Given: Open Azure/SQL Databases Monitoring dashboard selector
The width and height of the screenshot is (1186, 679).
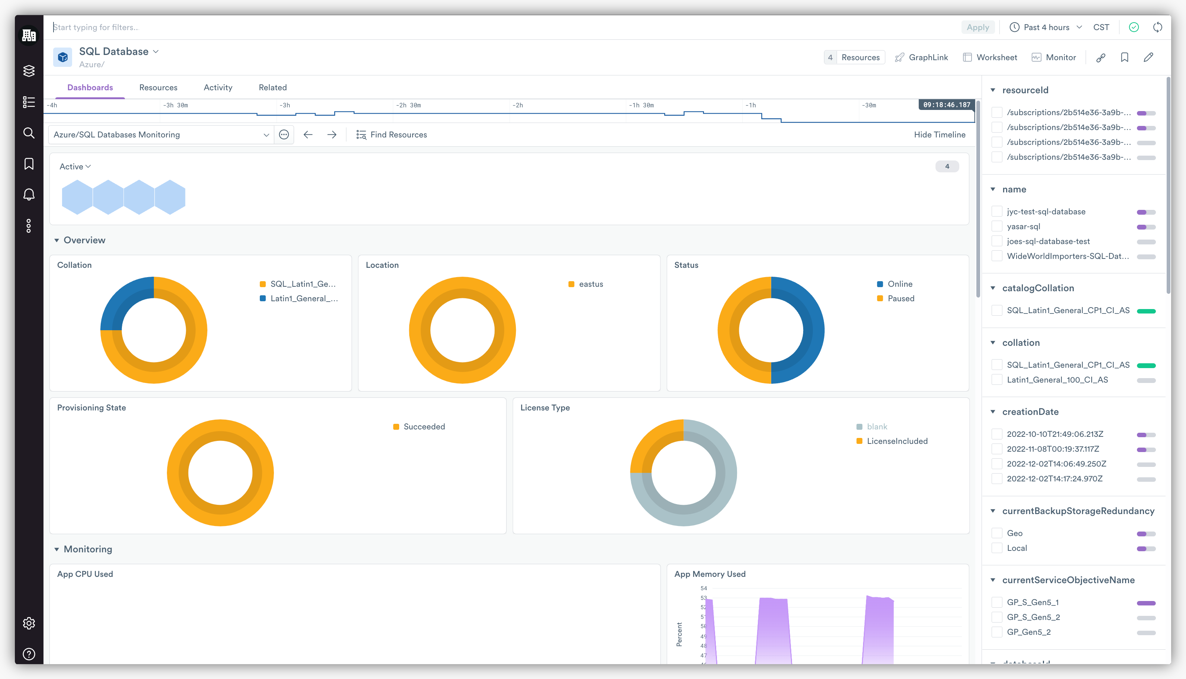Looking at the screenshot, I should click(161, 135).
